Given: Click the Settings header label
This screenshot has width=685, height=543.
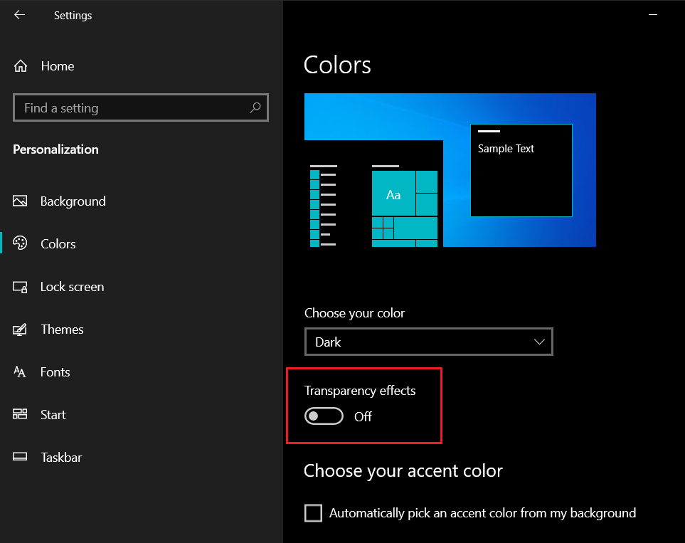Looking at the screenshot, I should [73, 15].
